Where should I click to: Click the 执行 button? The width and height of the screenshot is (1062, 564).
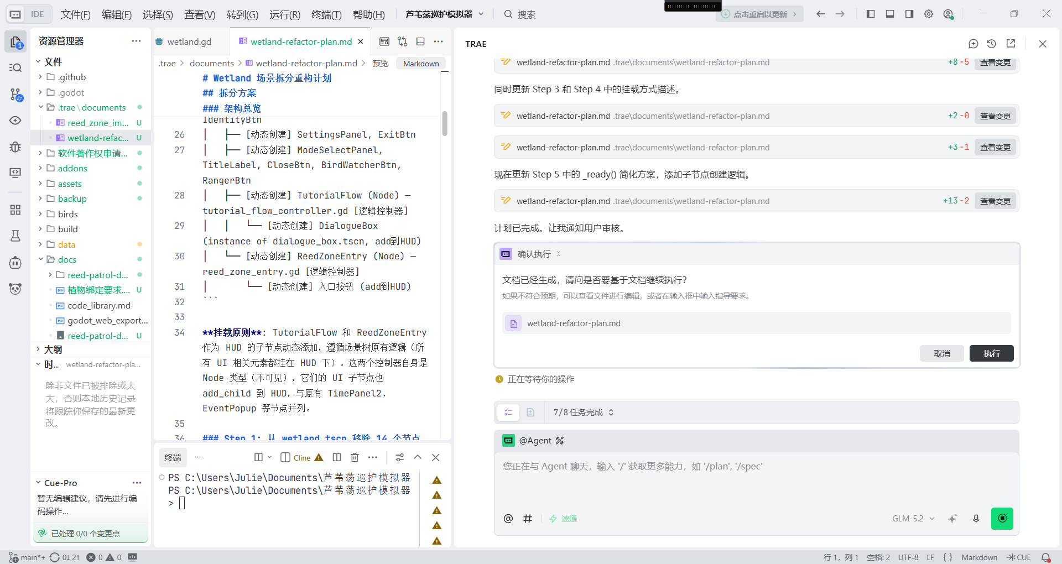click(991, 353)
